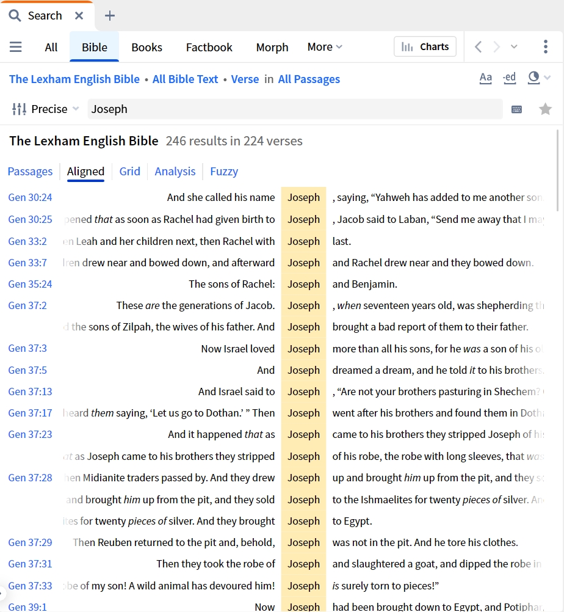Go forward with the right arrow
The width and height of the screenshot is (564, 612).
(x=496, y=47)
